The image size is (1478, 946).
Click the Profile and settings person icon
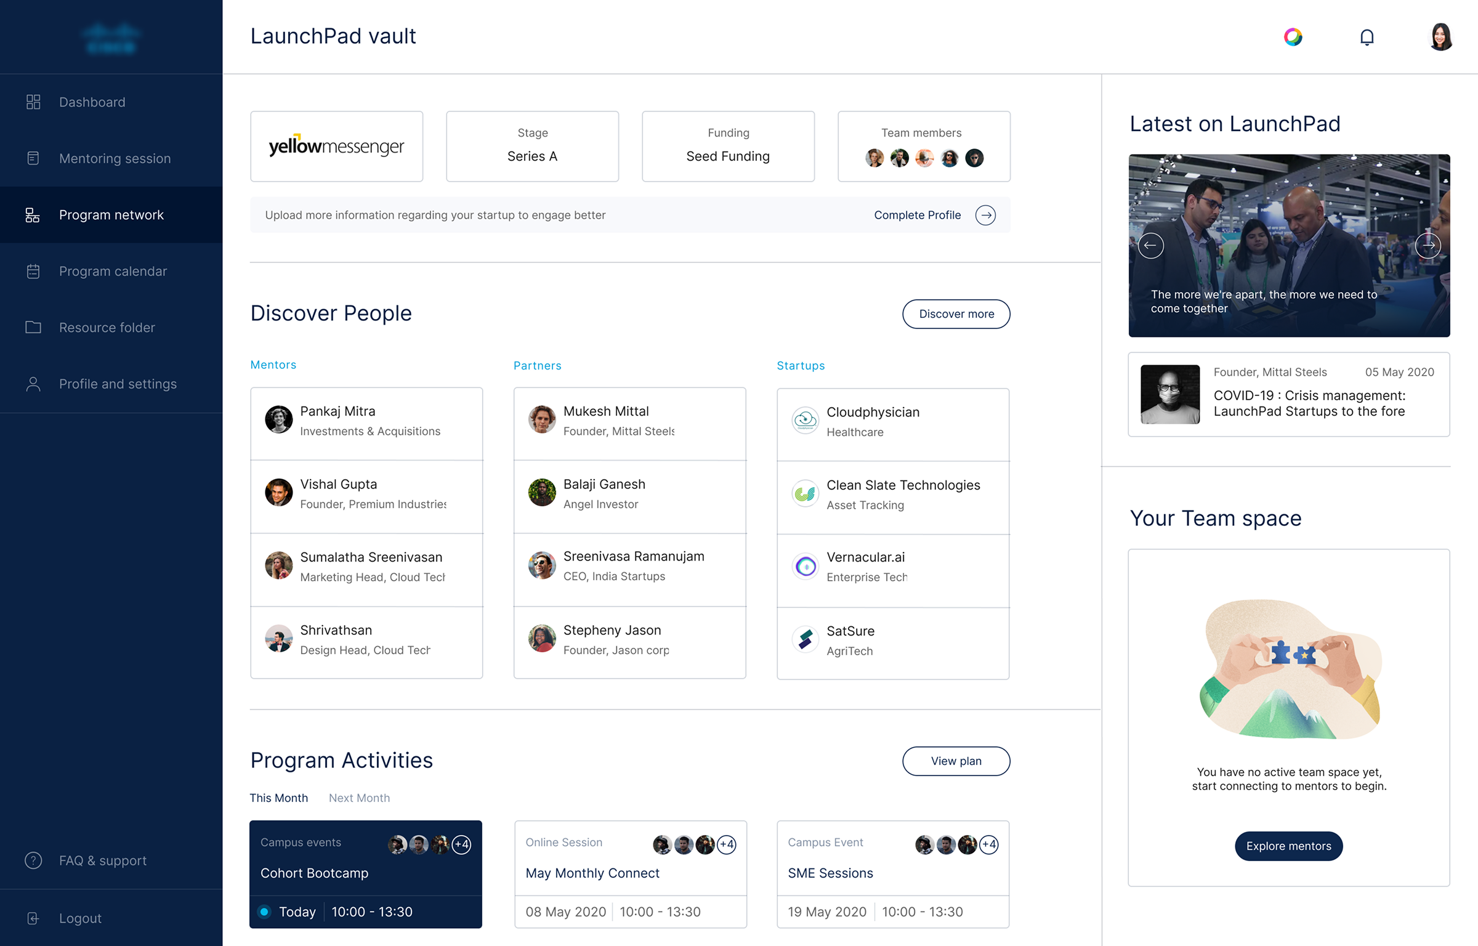coord(33,384)
